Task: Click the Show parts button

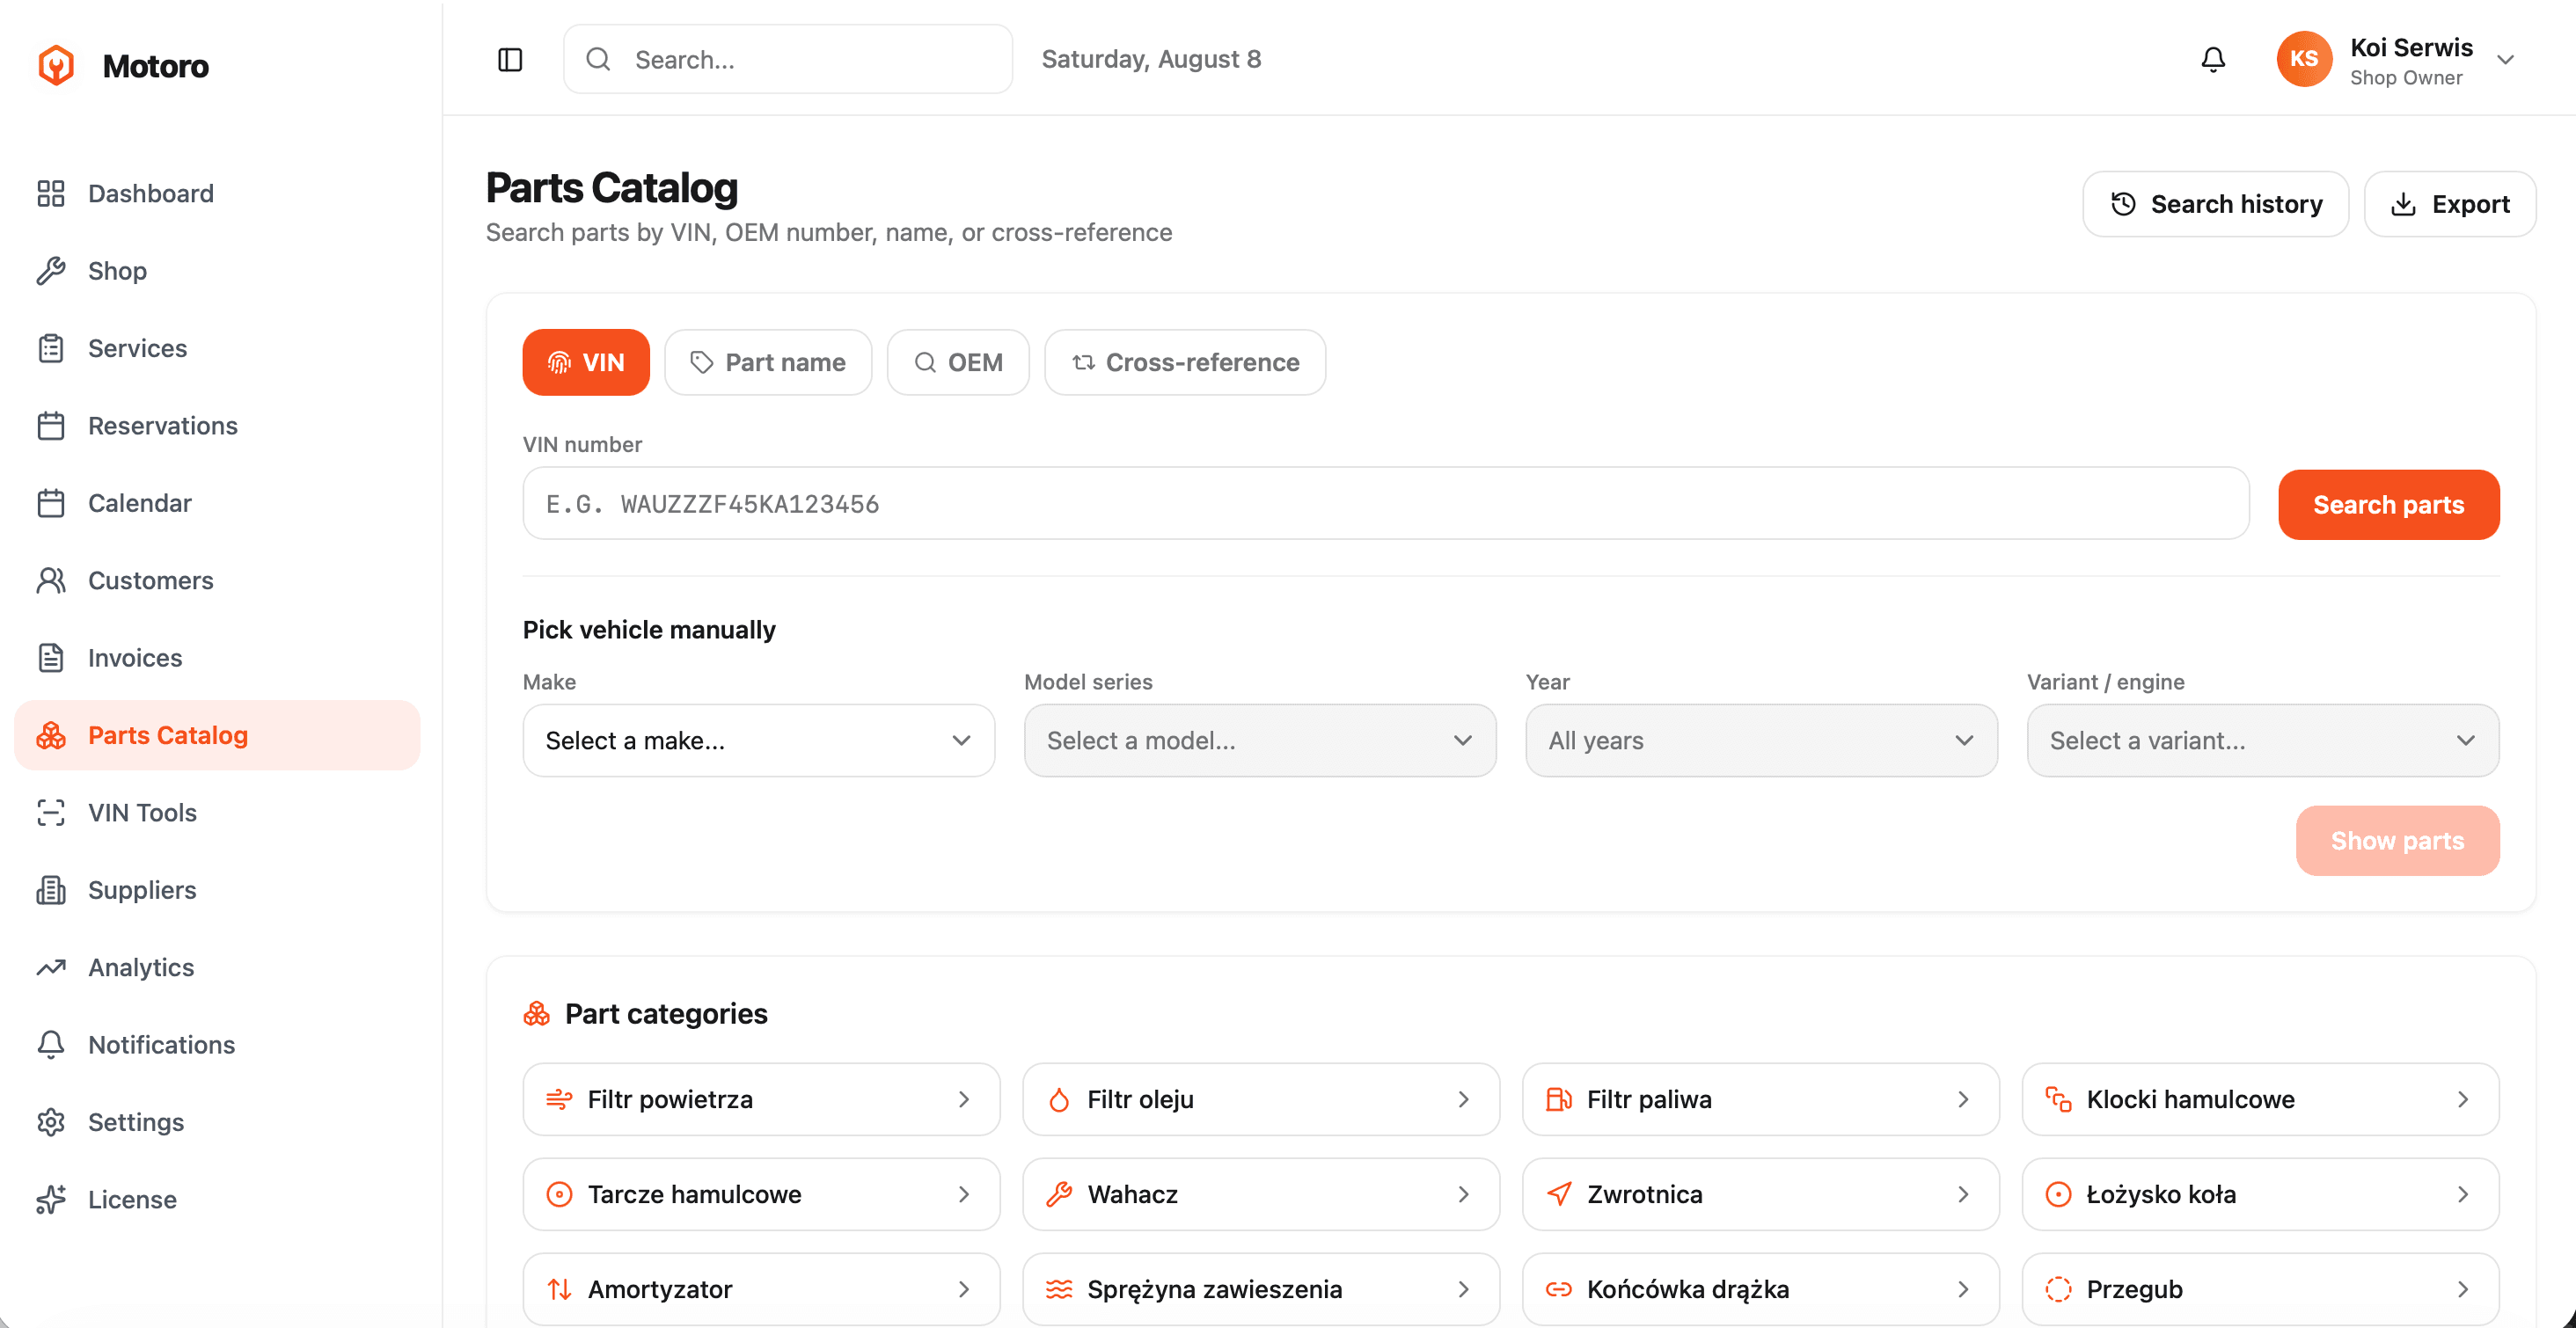Action: [2398, 841]
